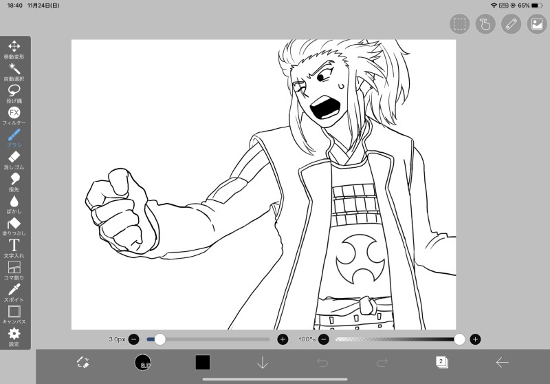Screen dimensions: 550x384
Task: Undo the last stroke
Action: (x=322, y=362)
